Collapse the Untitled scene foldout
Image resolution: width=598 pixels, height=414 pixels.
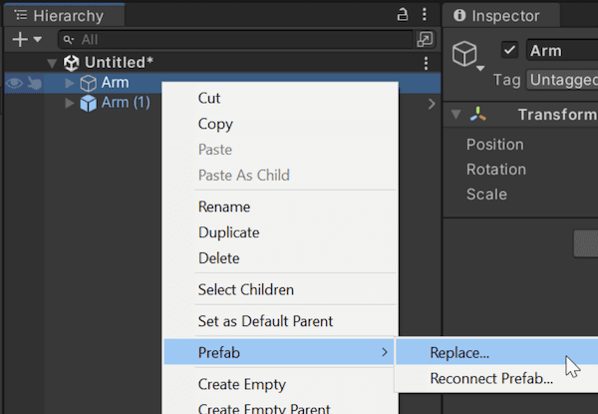52,63
